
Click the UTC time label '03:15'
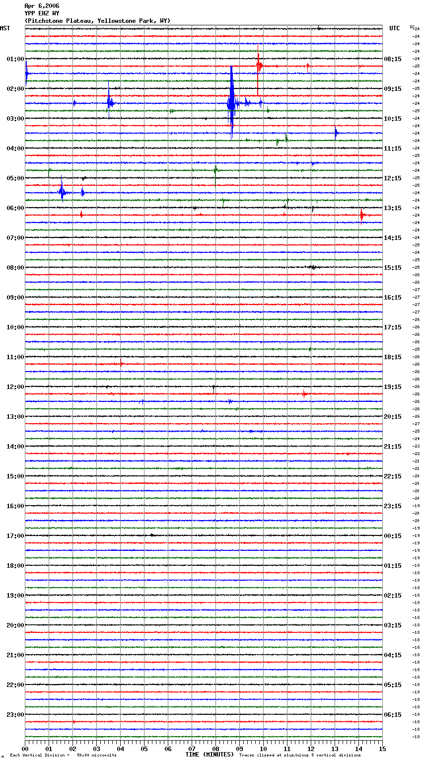393,625
